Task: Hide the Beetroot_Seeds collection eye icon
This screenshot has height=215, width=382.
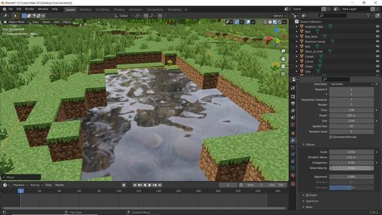Action: coord(377,41)
